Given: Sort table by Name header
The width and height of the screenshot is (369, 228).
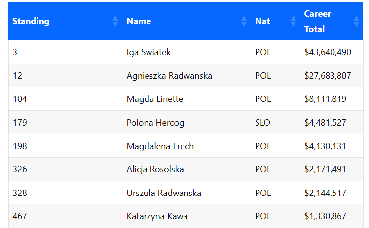Looking at the screenshot, I should (x=139, y=21).
